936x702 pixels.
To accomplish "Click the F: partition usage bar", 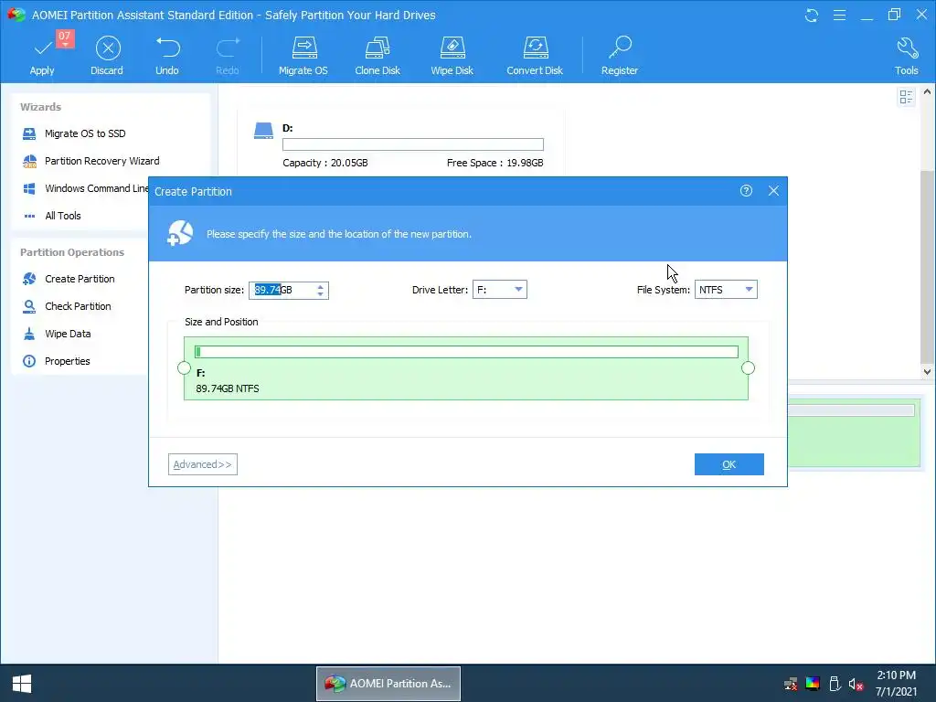I will tap(466, 352).
